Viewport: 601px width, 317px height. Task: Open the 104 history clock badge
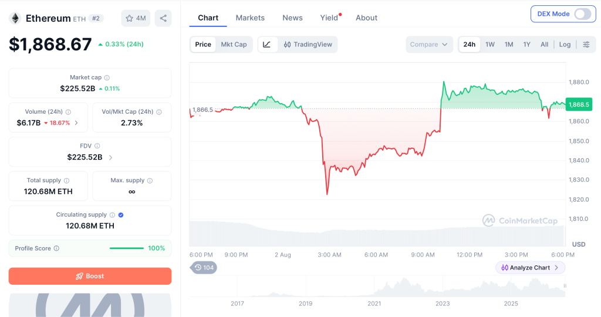coord(204,267)
